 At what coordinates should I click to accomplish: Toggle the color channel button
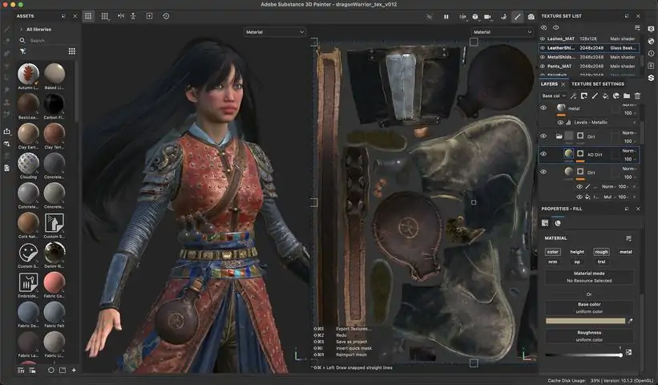coord(553,252)
